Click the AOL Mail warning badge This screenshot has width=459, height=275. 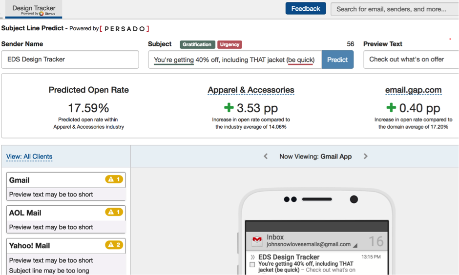[x=114, y=212]
